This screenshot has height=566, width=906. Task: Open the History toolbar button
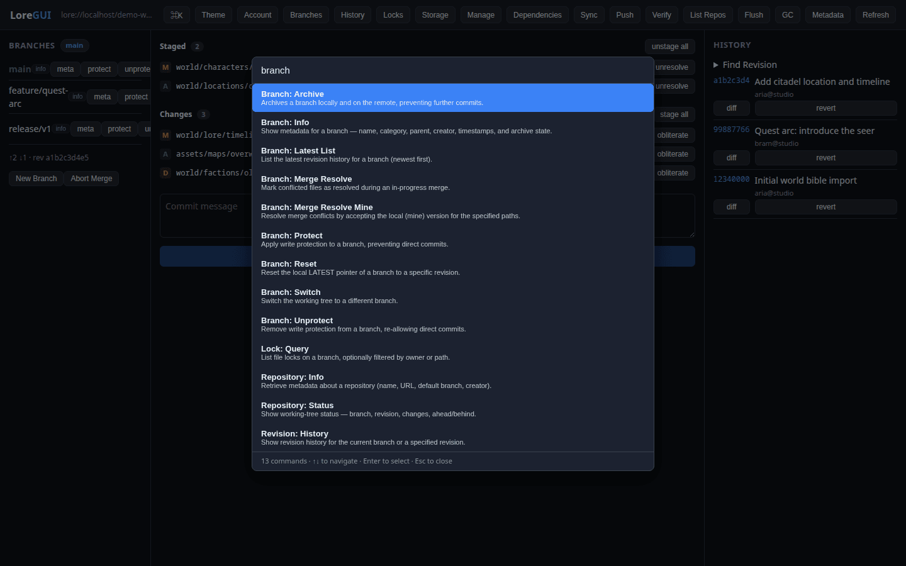352,15
